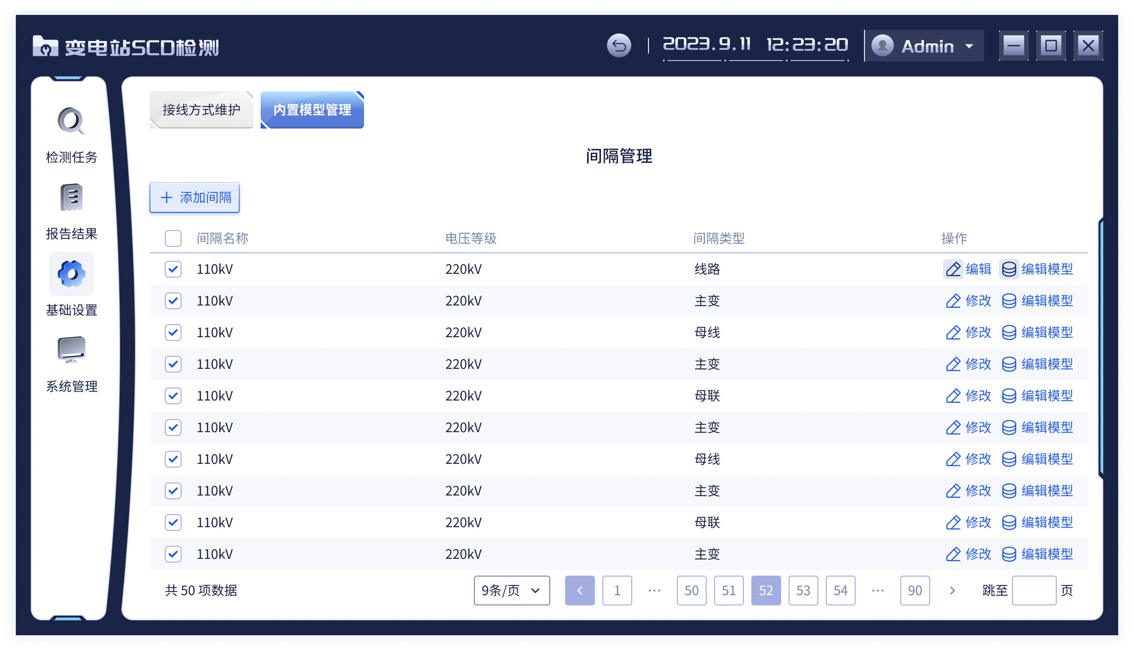The image size is (1134, 652).
Task: Open 检测任务 magnifier icon in sidebar
Action: [71, 121]
